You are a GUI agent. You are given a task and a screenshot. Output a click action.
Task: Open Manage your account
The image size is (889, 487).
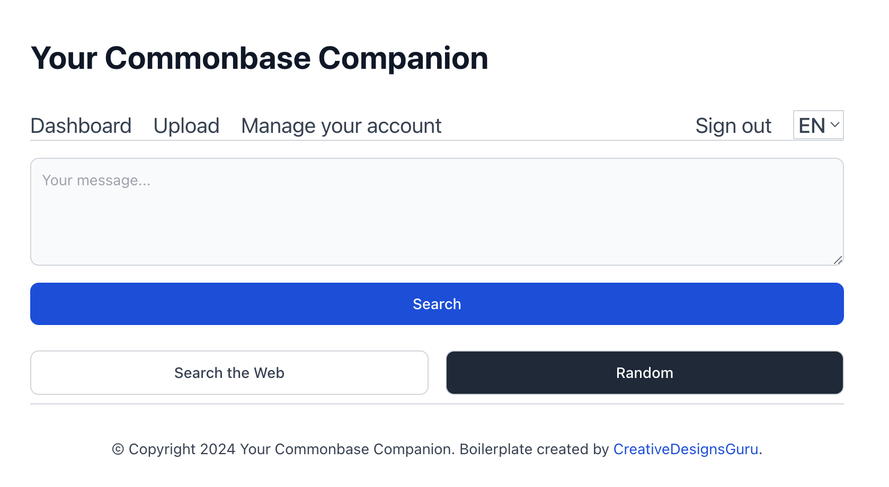(x=341, y=126)
